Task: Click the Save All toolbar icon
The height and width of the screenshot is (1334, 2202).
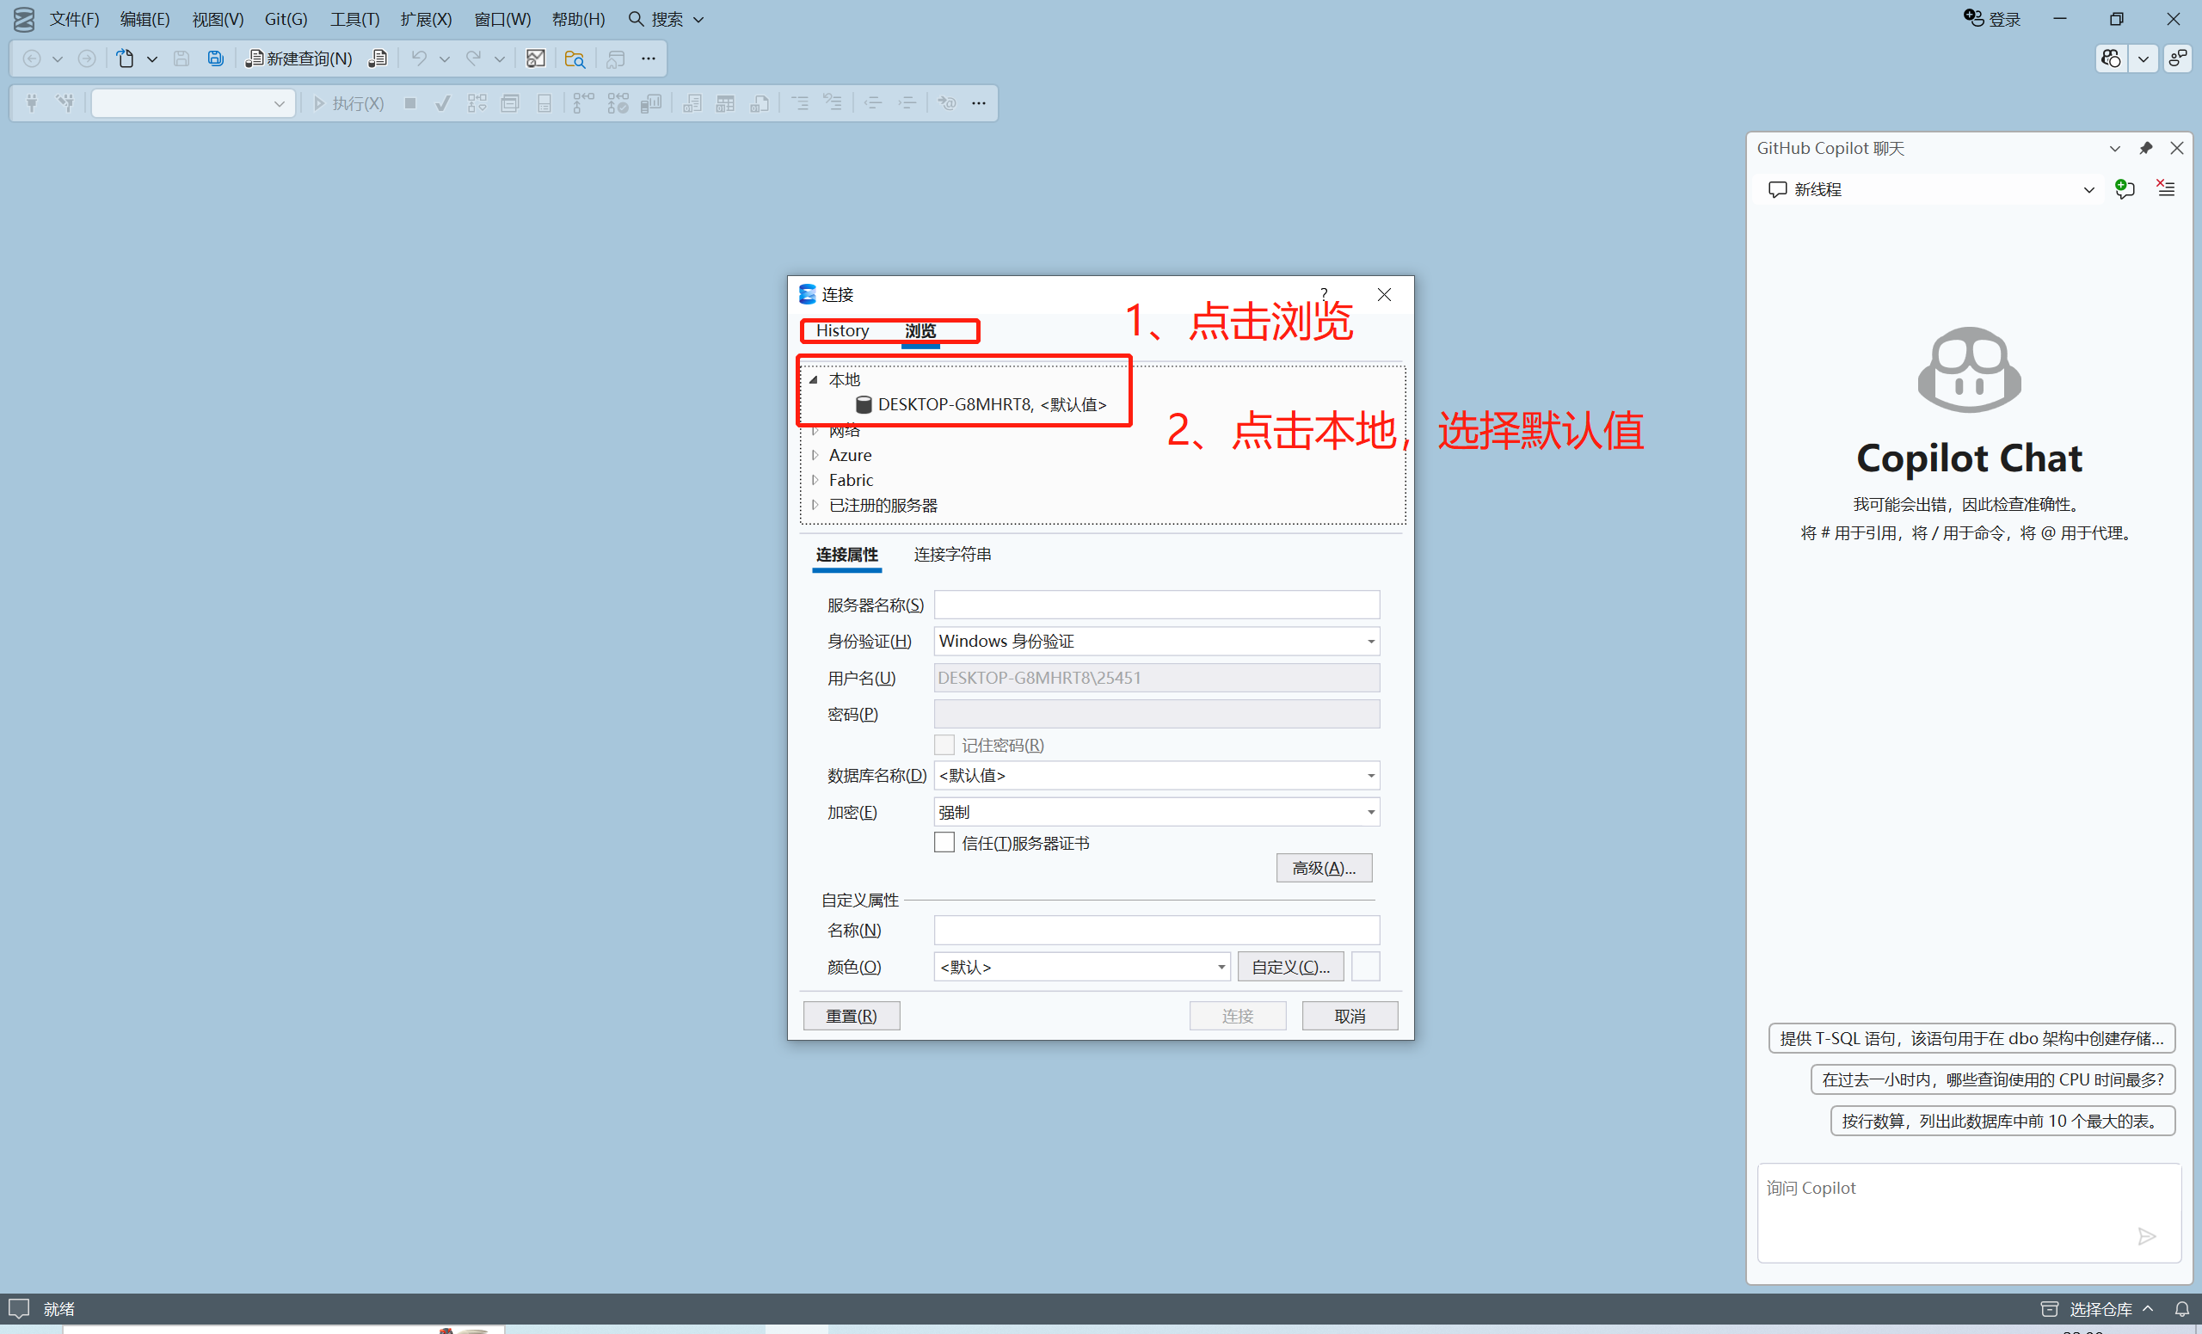Action: (x=215, y=58)
